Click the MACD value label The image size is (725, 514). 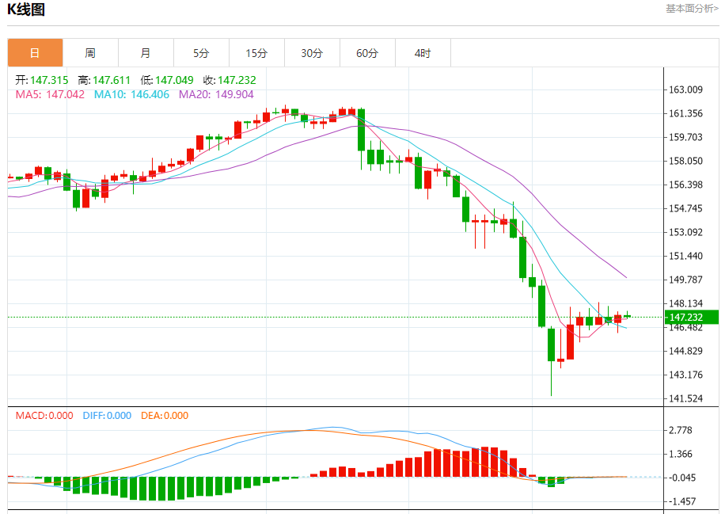coord(44,416)
